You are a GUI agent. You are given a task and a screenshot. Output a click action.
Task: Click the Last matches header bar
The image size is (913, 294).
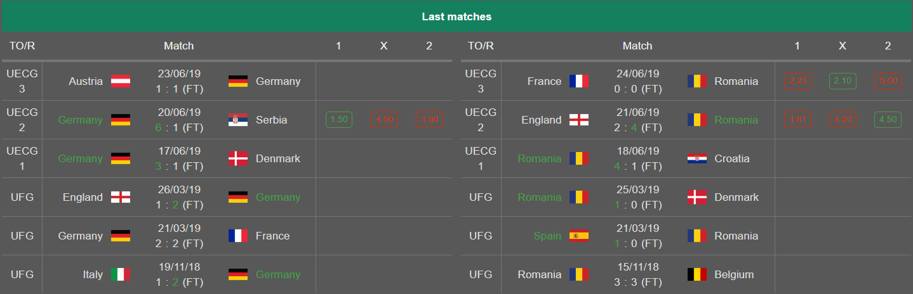(x=456, y=16)
